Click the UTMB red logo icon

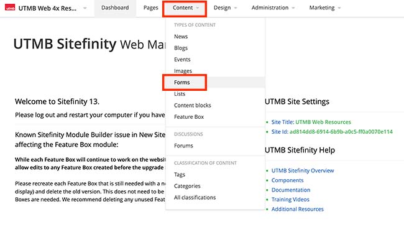tap(10, 7)
